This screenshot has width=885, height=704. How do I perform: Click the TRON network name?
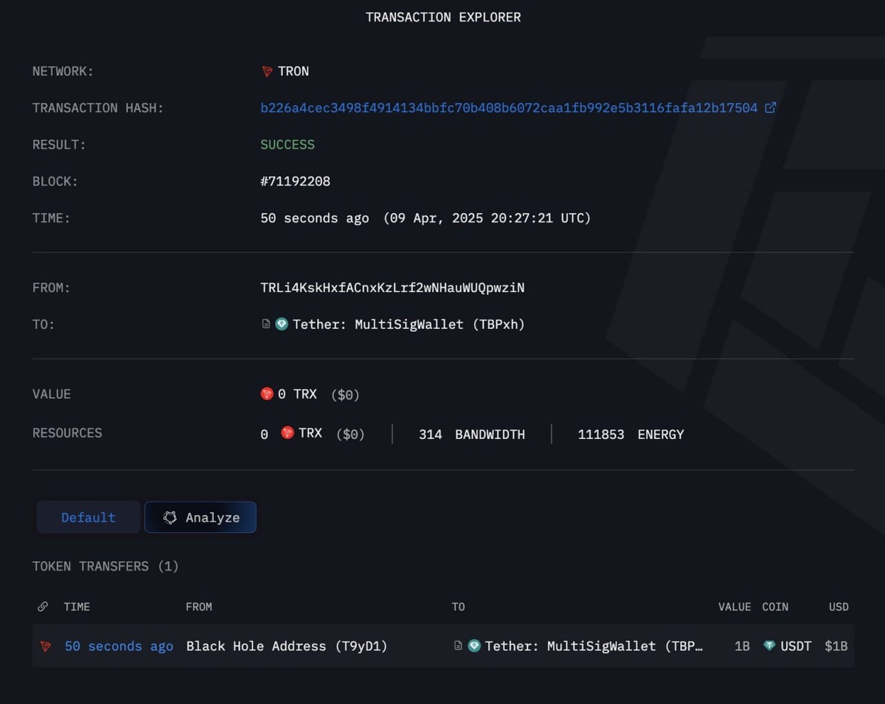294,72
